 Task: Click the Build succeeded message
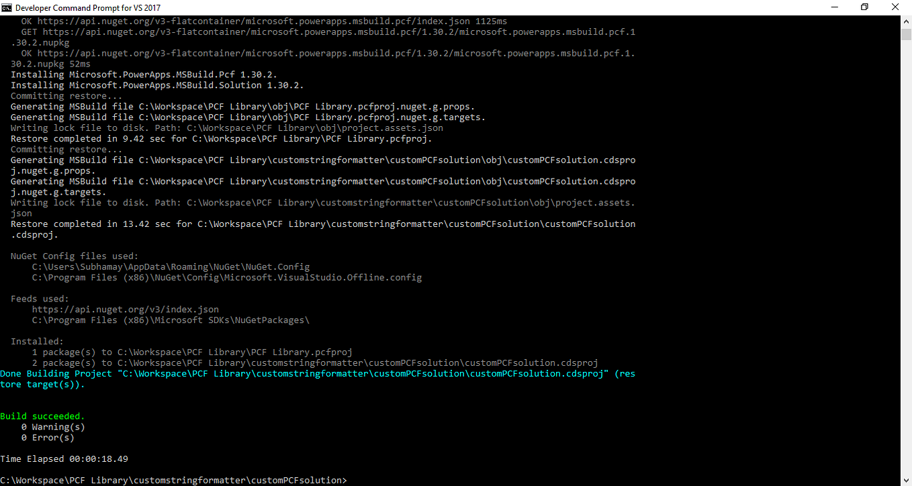coord(42,416)
